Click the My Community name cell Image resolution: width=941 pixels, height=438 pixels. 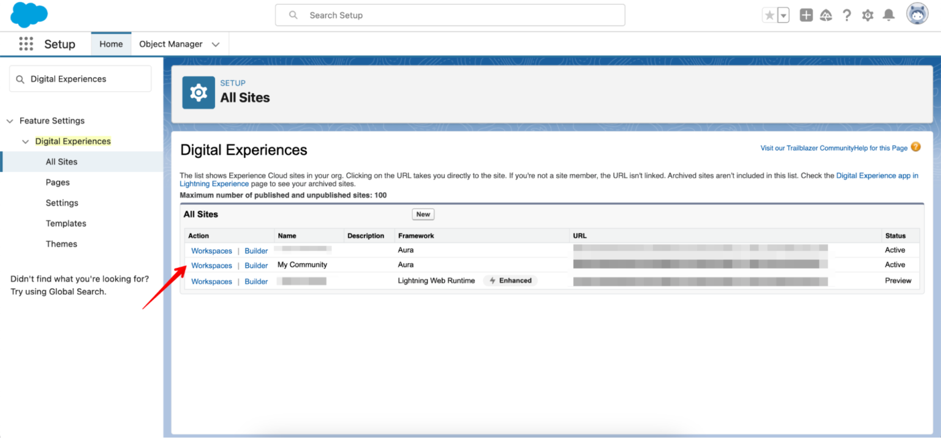click(302, 265)
